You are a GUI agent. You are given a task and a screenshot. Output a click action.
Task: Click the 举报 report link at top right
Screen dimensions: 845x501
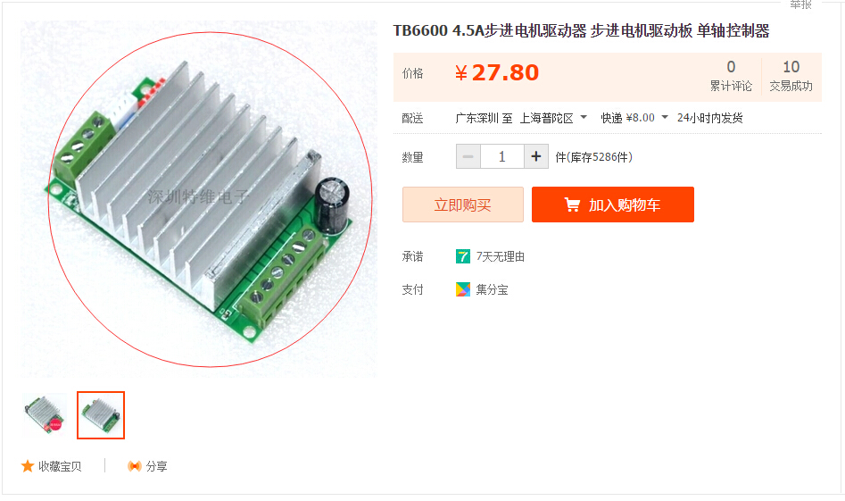(800, 4)
